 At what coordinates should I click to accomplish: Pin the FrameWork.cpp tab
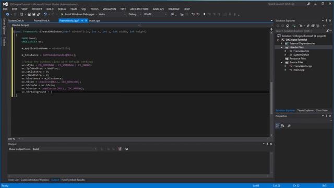(82, 21)
